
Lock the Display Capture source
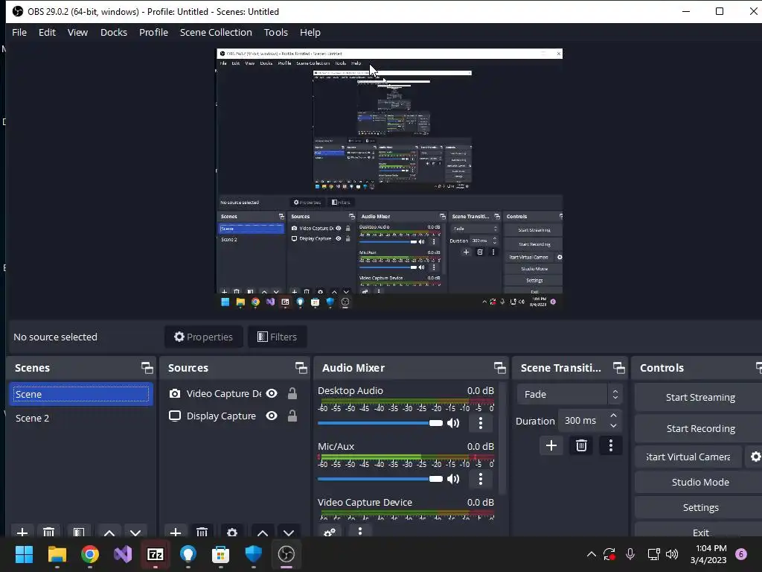[x=292, y=416]
